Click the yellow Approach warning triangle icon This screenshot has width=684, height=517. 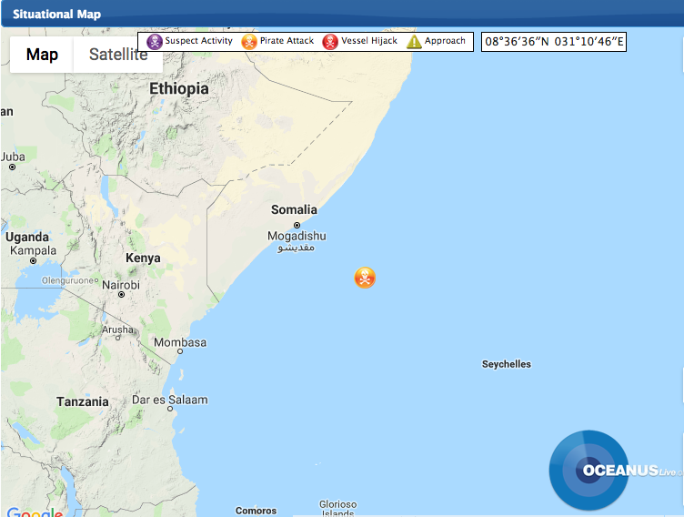coord(414,42)
